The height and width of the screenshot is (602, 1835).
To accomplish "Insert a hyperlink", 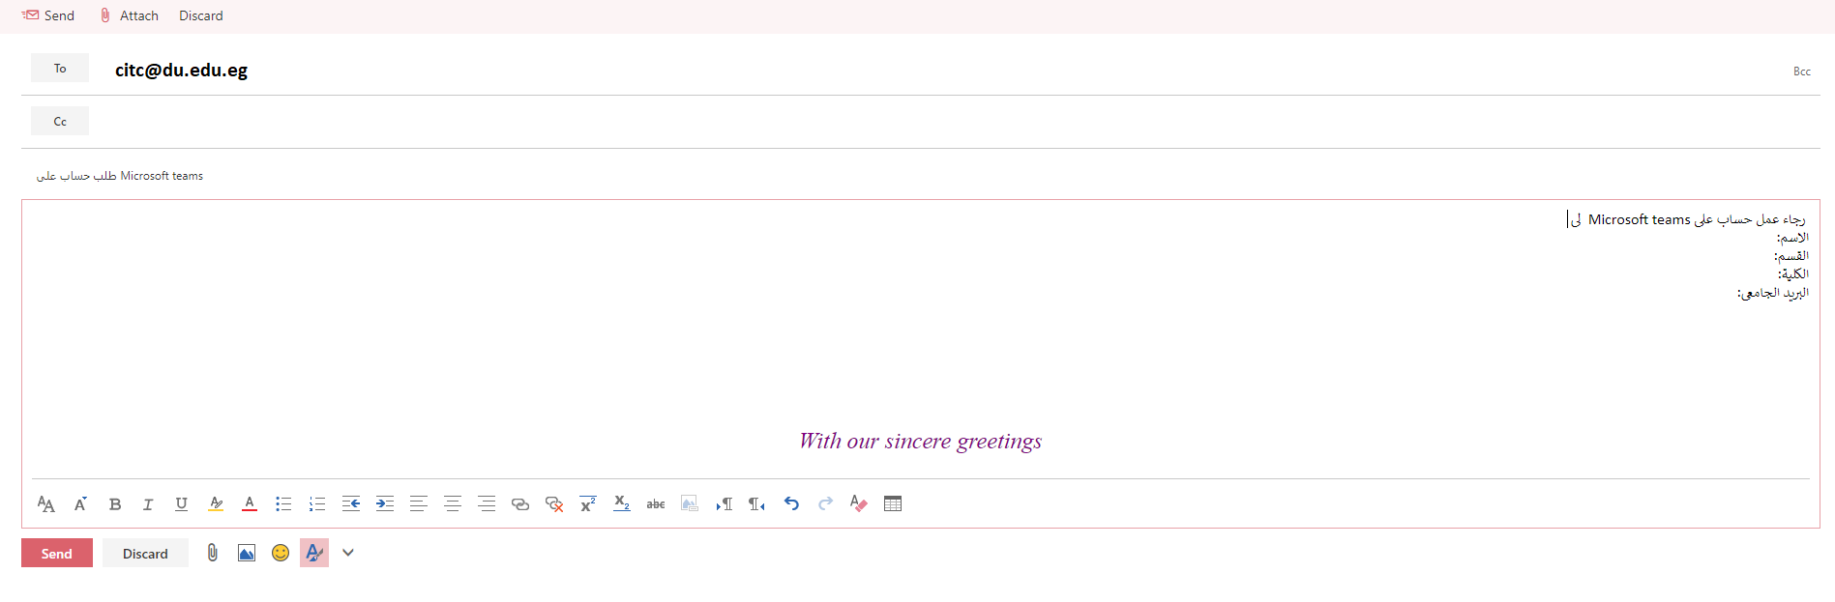I will (x=520, y=503).
